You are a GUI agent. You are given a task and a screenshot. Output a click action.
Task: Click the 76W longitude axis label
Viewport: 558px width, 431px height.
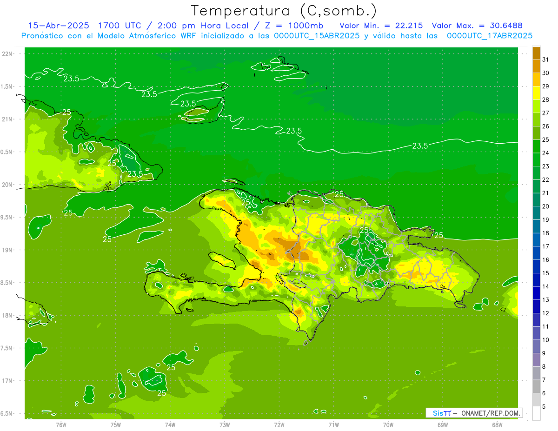tap(61, 425)
